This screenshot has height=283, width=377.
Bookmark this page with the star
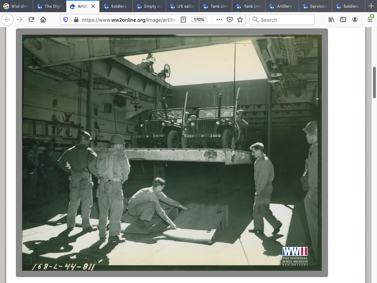pyautogui.click(x=240, y=20)
